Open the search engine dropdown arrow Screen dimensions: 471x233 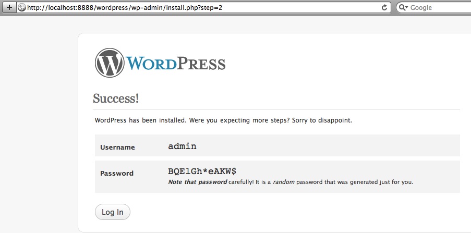407,8
